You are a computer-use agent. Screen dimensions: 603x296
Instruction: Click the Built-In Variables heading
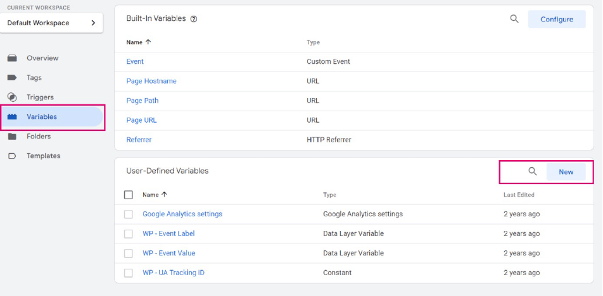(x=156, y=18)
